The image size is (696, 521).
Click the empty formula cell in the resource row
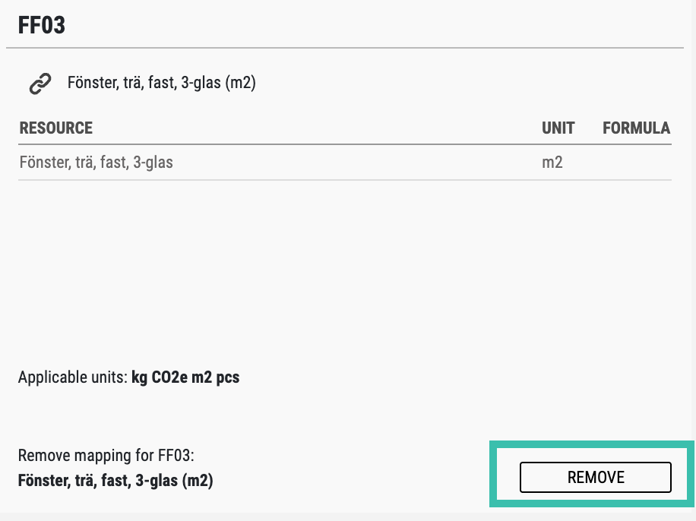point(636,162)
